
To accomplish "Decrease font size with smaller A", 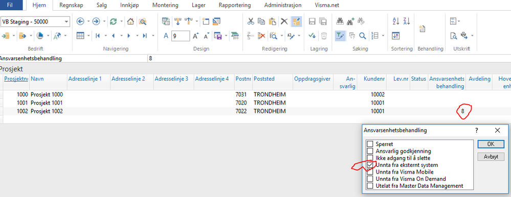I will coord(206,36).
